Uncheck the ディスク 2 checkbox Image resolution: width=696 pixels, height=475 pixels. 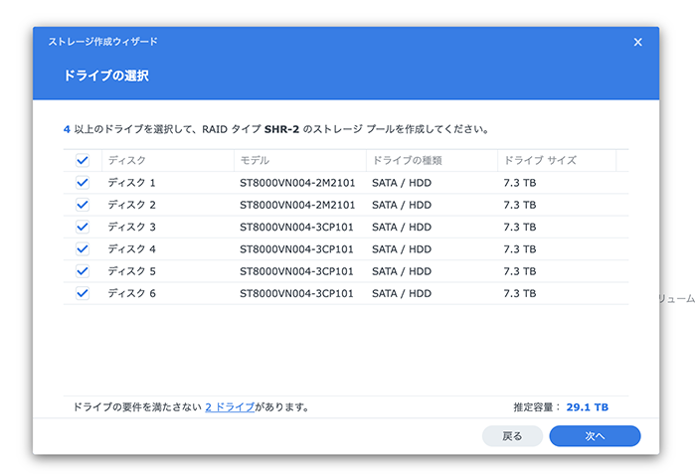click(83, 205)
